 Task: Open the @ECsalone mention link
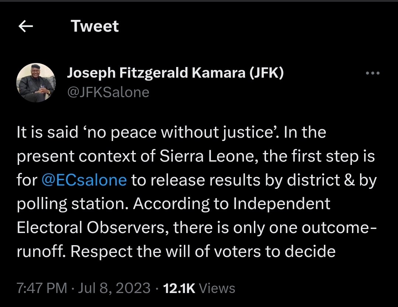click(x=84, y=180)
